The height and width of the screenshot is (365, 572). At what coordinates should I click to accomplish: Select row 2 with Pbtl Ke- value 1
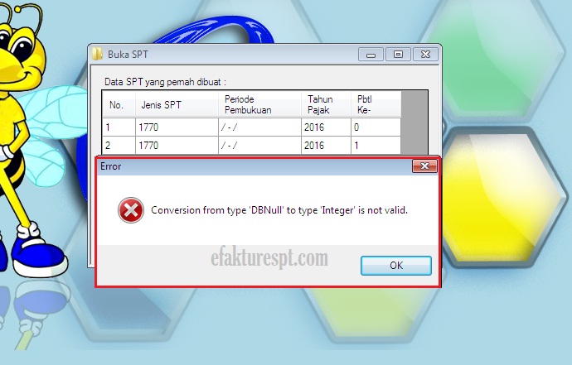pos(252,146)
